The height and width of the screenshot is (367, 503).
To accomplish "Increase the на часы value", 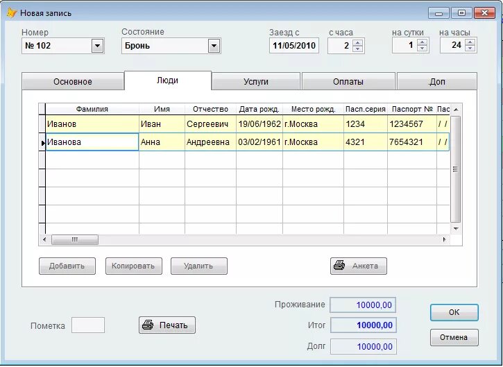I will pos(470,42).
